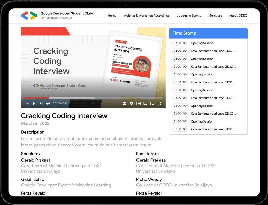268x205 pixels.
Task: Click the Facilitators section heading
Action: coord(147,154)
